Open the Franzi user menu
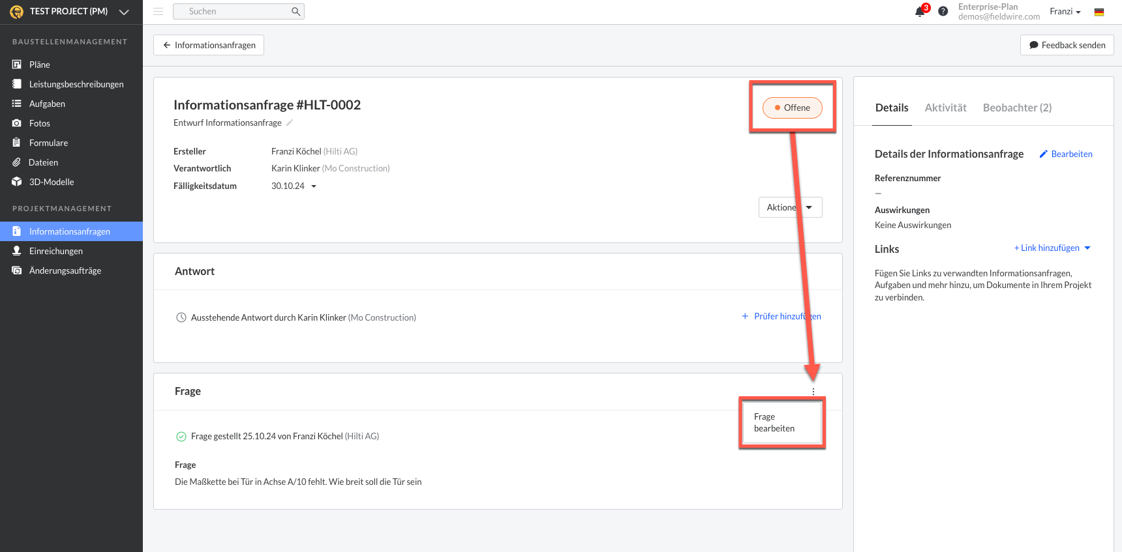1122x552 pixels. 1065,12
